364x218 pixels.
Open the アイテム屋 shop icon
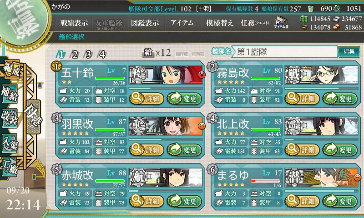(281, 22)
